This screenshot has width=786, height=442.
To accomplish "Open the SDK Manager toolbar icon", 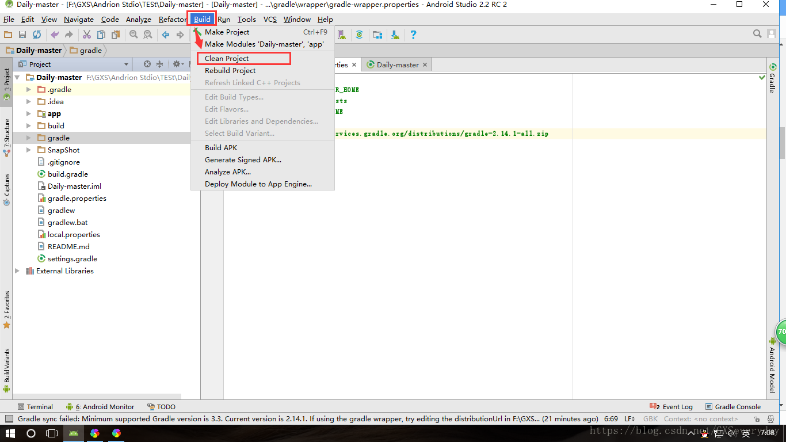I will [x=395, y=35].
